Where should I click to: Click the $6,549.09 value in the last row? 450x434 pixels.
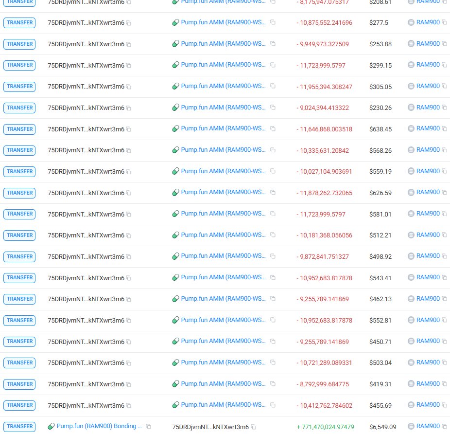click(382, 426)
